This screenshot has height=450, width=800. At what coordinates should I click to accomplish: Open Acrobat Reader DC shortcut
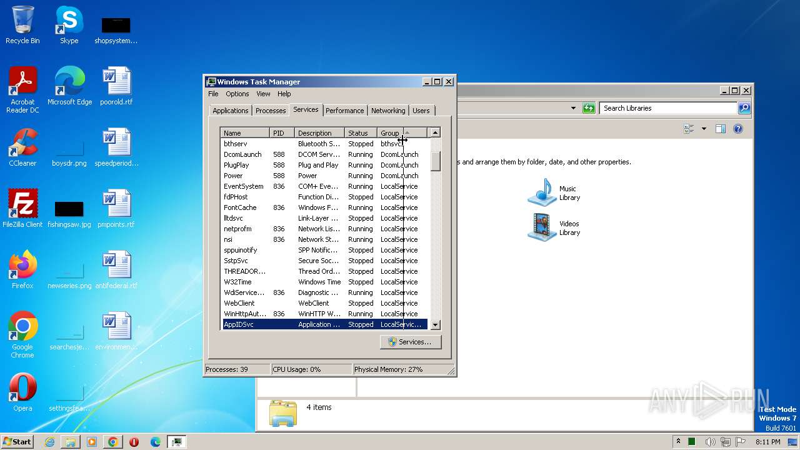[x=22, y=90]
